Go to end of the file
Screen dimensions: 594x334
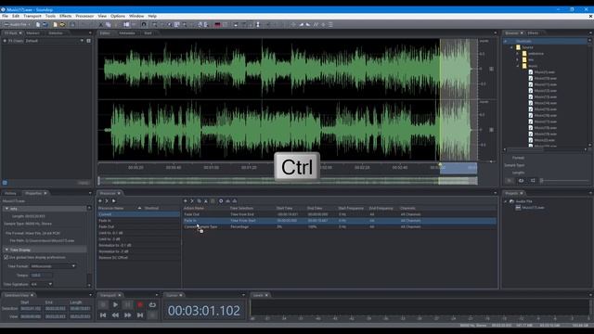[x=140, y=315]
